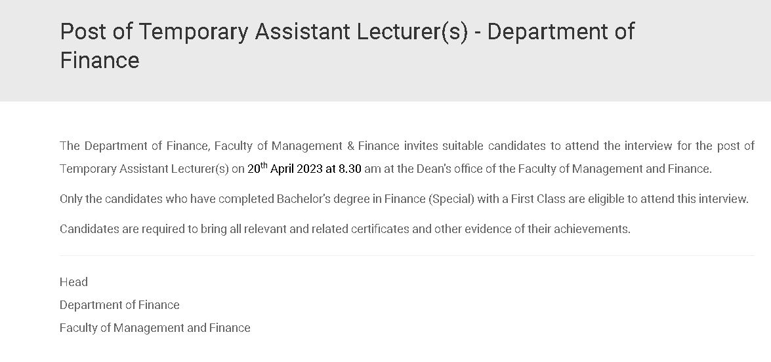Click the "Faculty of Management and Finance" signature line
The width and height of the screenshot is (771, 362).
pyautogui.click(x=155, y=328)
